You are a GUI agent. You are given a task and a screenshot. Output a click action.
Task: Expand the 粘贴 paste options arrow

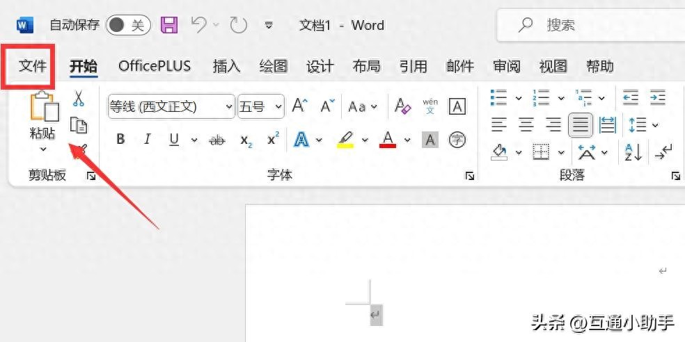pyautogui.click(x=43, y=149)
